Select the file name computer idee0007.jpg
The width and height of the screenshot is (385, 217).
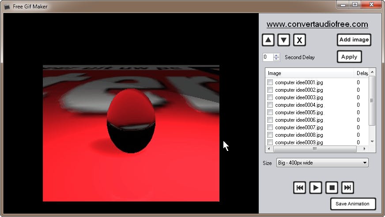(x=299, y=127)
